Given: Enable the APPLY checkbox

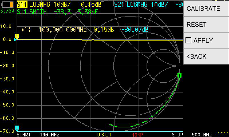Looking at the screenshot, I should (188, 41).
